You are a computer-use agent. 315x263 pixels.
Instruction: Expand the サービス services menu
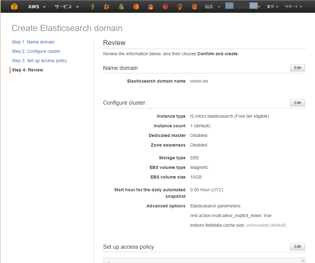67,7
